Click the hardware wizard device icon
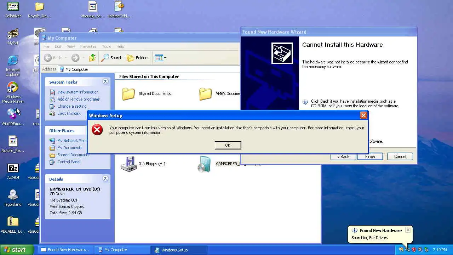This screenshot has width=453, height=255. 282,53
